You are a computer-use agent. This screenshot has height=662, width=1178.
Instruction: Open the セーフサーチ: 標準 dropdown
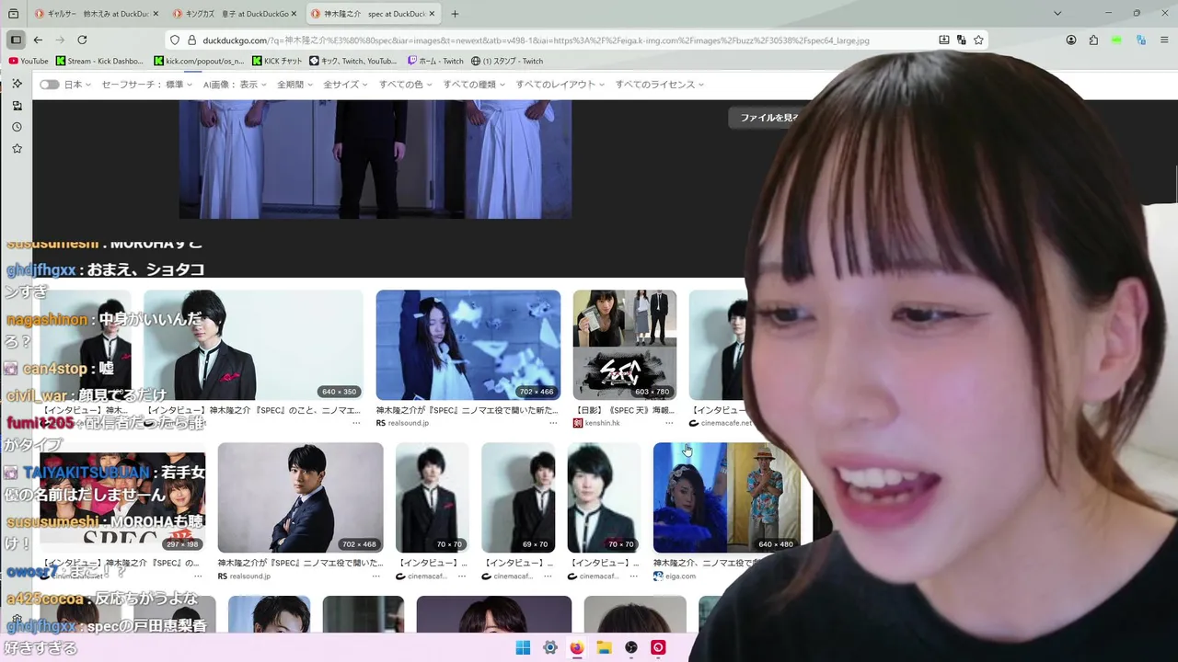tap(146, 85)
